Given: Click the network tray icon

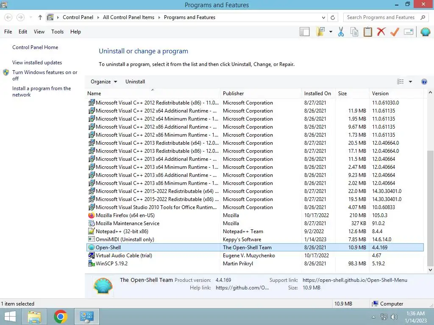Looking at the screenshot, I should (x=384, y=317).
